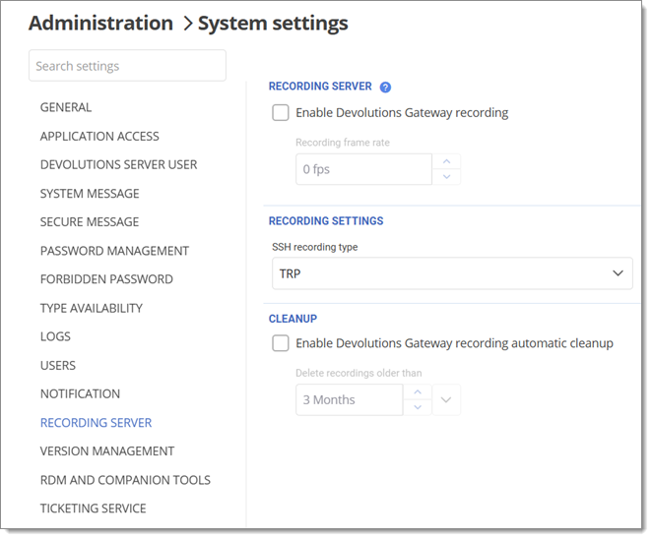Click the 3 Months input field
The height and width of the screenshot is (539, 652).
[x=349, y=400]
